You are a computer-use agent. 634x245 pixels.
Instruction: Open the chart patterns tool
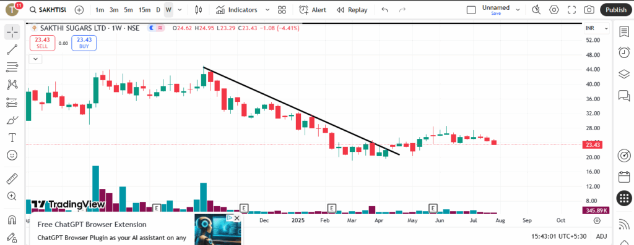(12, 85)
